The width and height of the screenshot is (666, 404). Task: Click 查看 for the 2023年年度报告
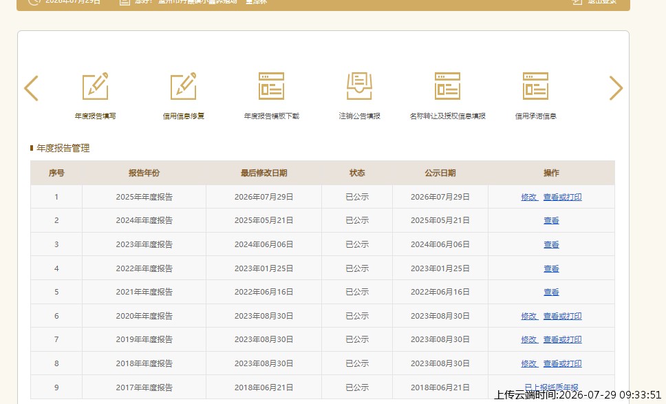551,245
